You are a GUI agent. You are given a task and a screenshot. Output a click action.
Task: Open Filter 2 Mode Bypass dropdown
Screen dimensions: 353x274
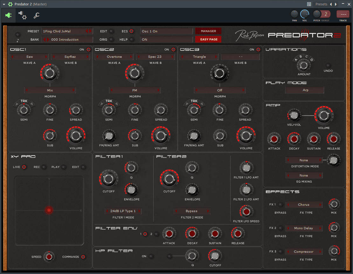pyautogui.click(x=192, y=211)
